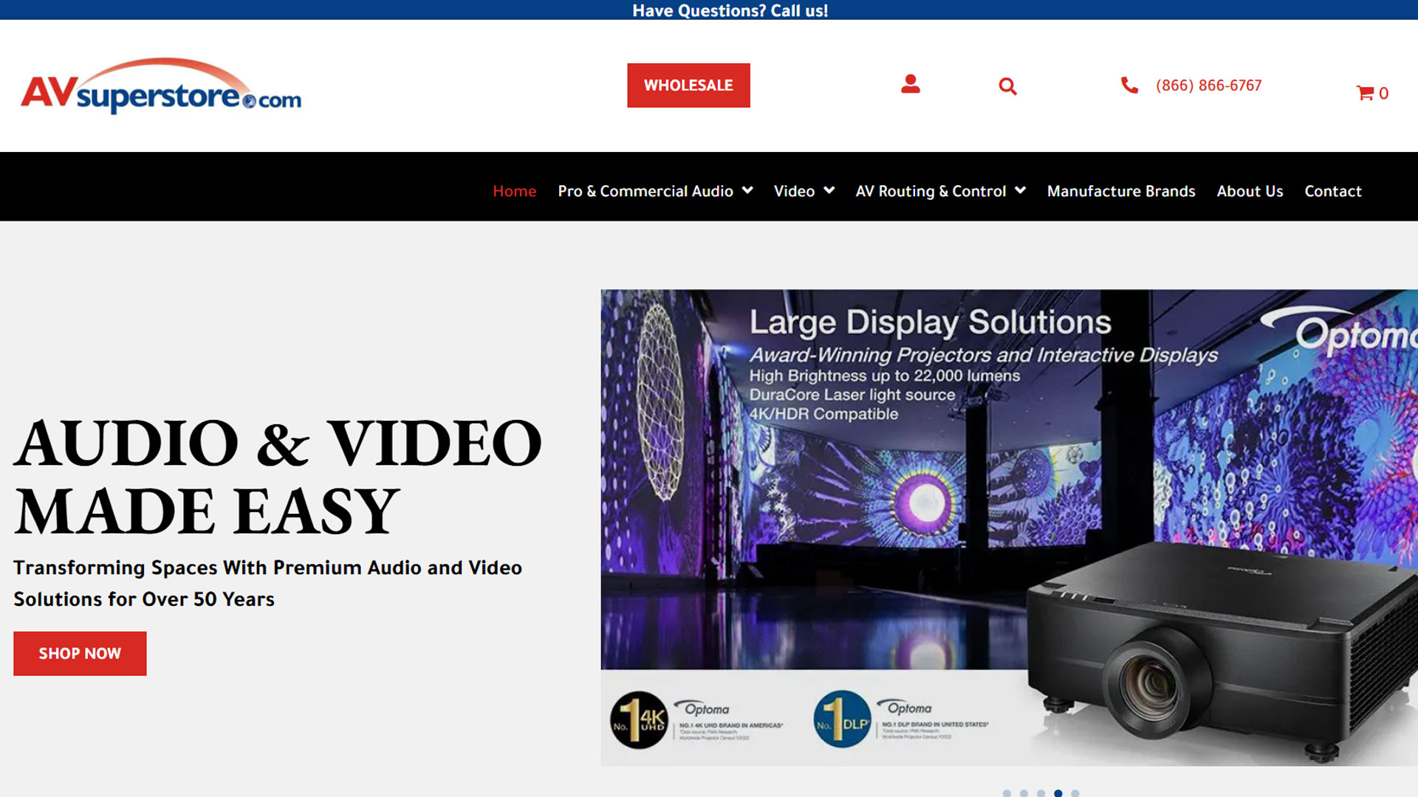Expand the AV Routing & Control chevron
1418x797 pixels.
click(x=1021, y=190)
